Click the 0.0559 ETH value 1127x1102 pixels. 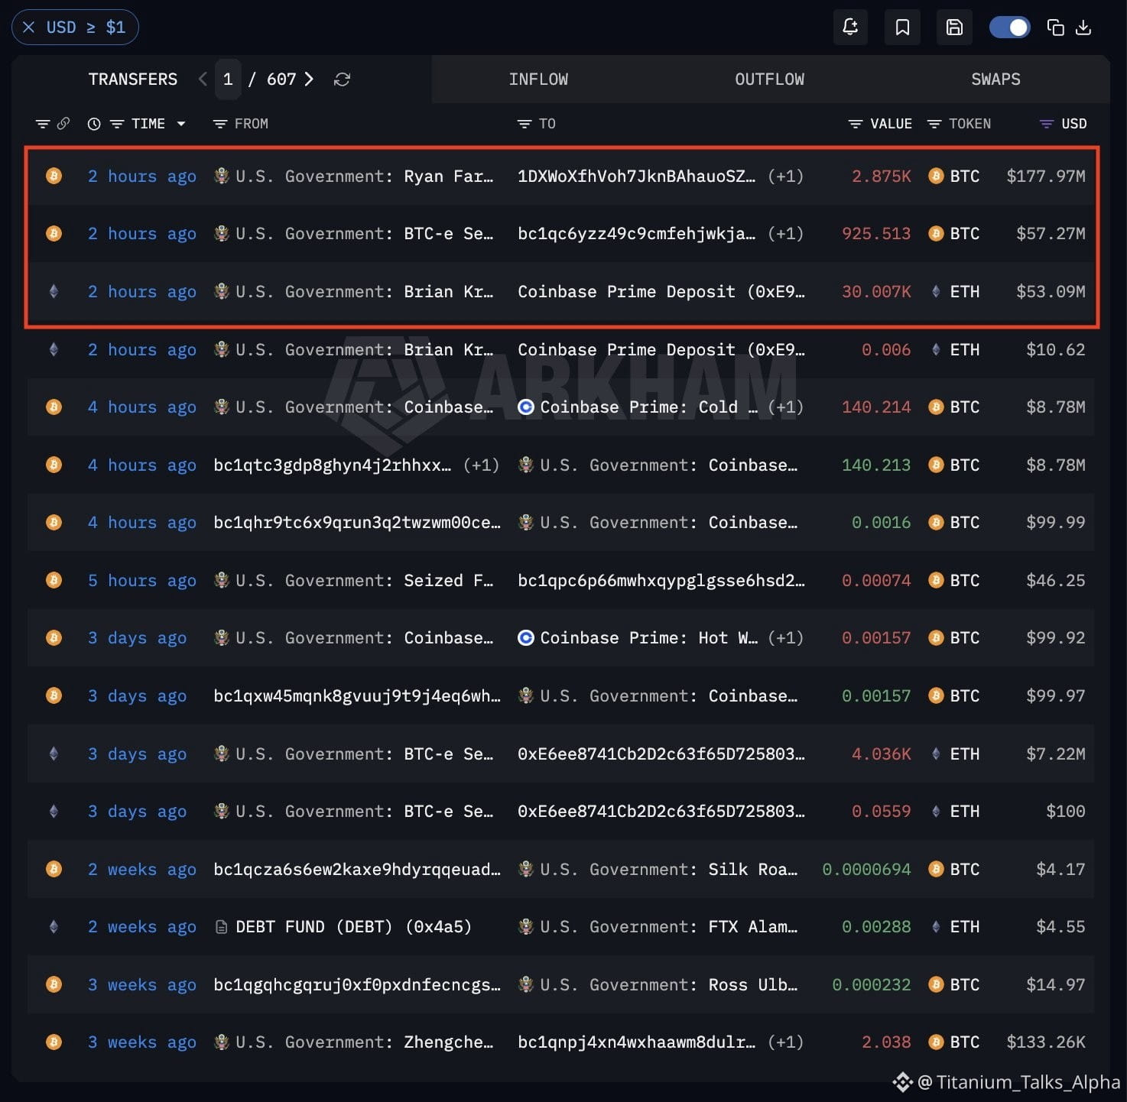click(881, 811)
